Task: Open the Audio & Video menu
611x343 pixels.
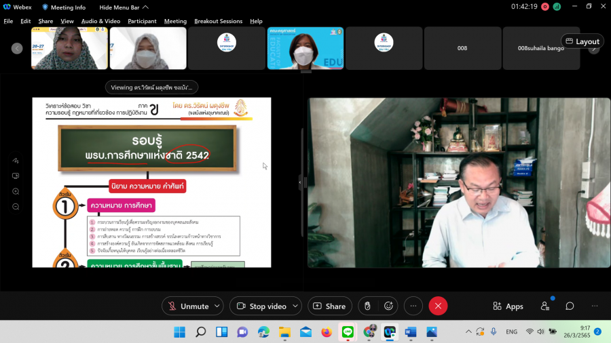Action: tap(100, 21)
